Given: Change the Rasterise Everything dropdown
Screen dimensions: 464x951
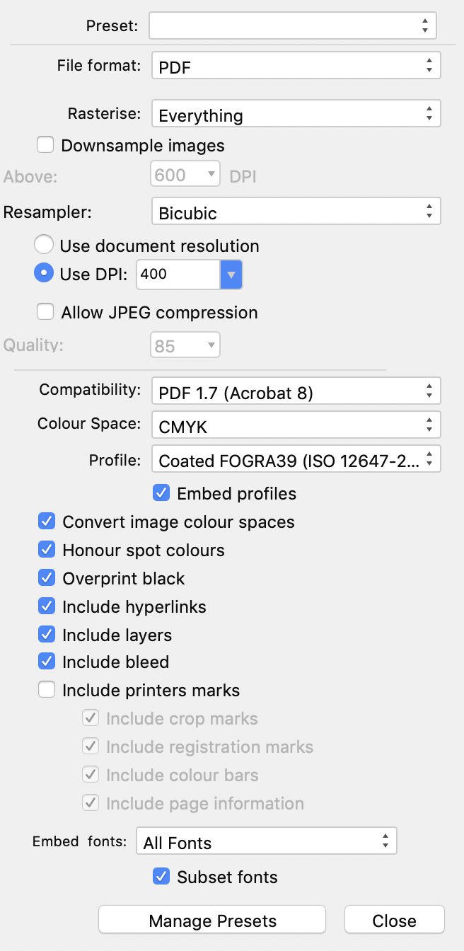Looking at the screenshot, I should [x=296, y=114].
